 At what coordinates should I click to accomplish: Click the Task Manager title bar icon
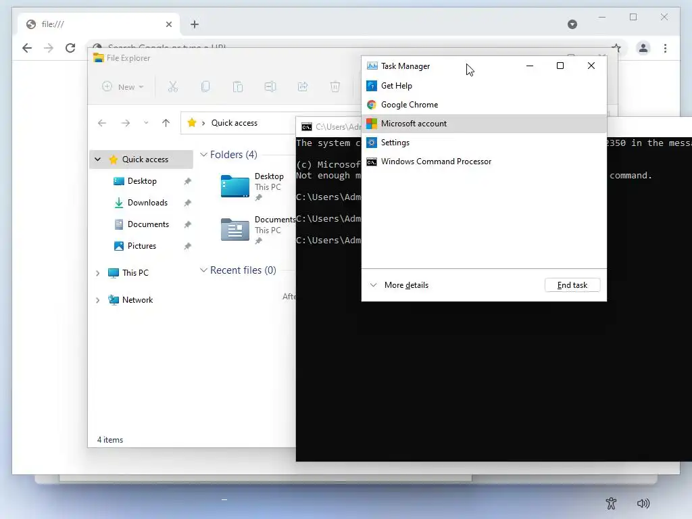click(372, 66)
